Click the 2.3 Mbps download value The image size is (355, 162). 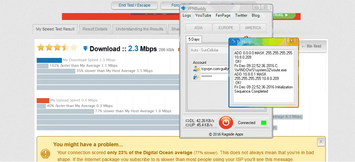142,48
